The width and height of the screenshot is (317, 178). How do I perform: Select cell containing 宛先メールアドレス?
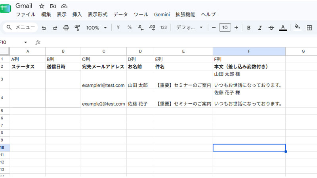click(104, 66)
